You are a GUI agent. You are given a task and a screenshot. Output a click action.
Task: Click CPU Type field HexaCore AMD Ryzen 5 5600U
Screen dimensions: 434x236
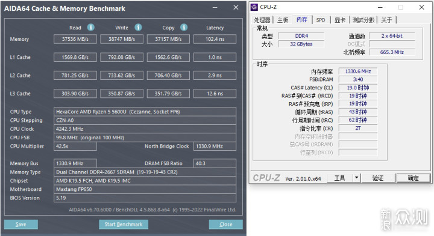click(x=145, y=112)
